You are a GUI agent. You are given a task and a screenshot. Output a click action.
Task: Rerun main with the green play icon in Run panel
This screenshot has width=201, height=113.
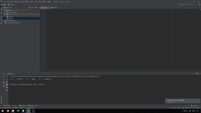tap(4, 76)
